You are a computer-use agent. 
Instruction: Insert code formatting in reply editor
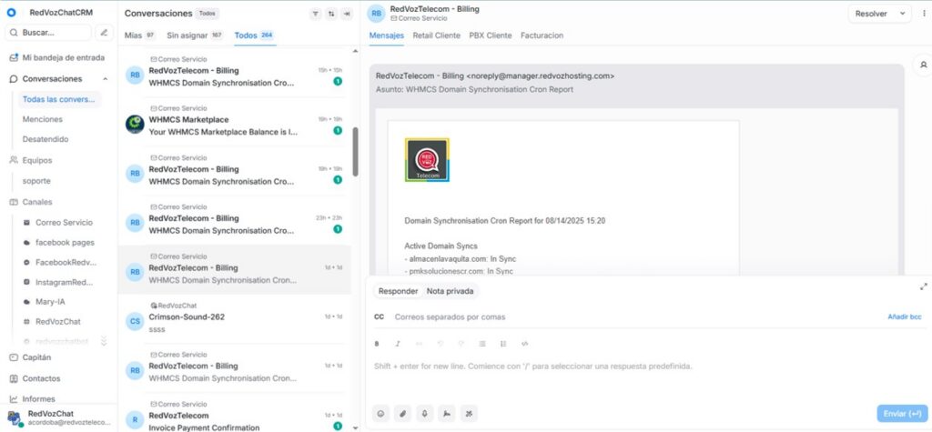[x=524, y=344]
